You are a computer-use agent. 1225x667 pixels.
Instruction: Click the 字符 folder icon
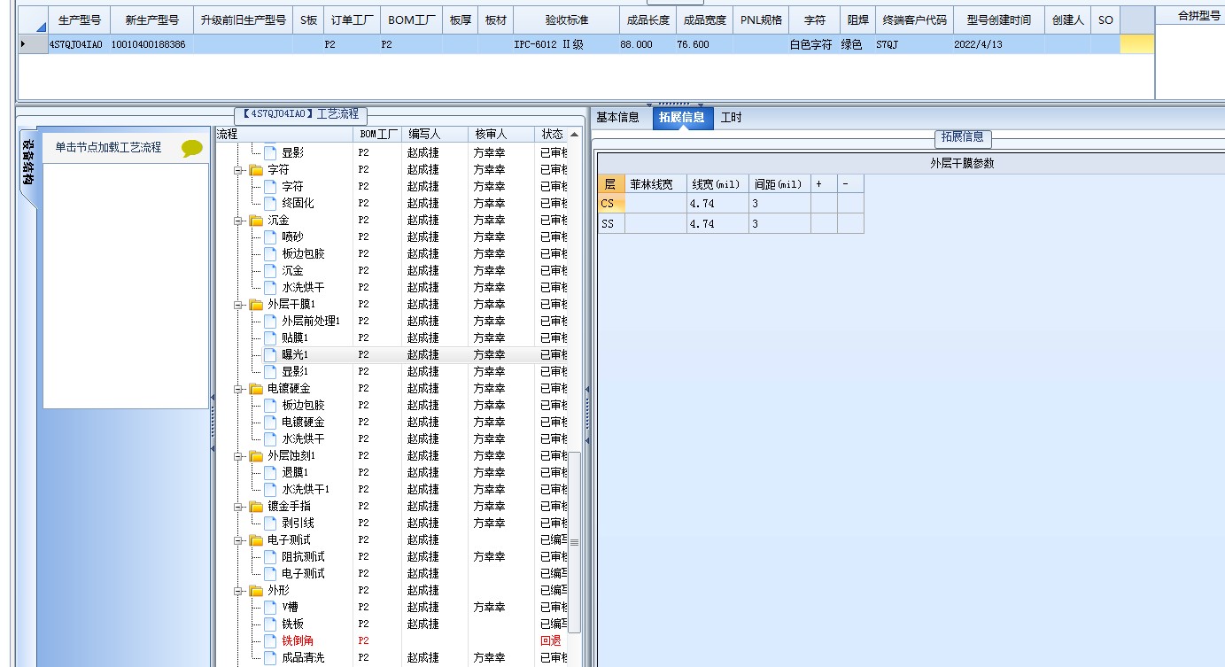[256, 170]
